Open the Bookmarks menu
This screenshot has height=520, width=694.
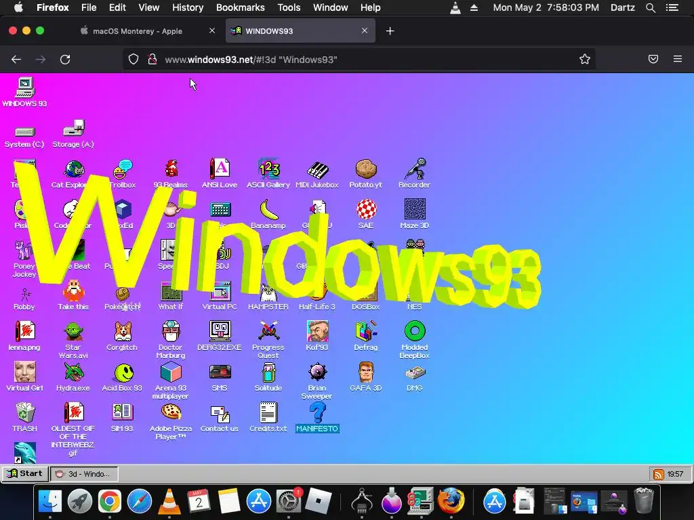tap(241, 7)
